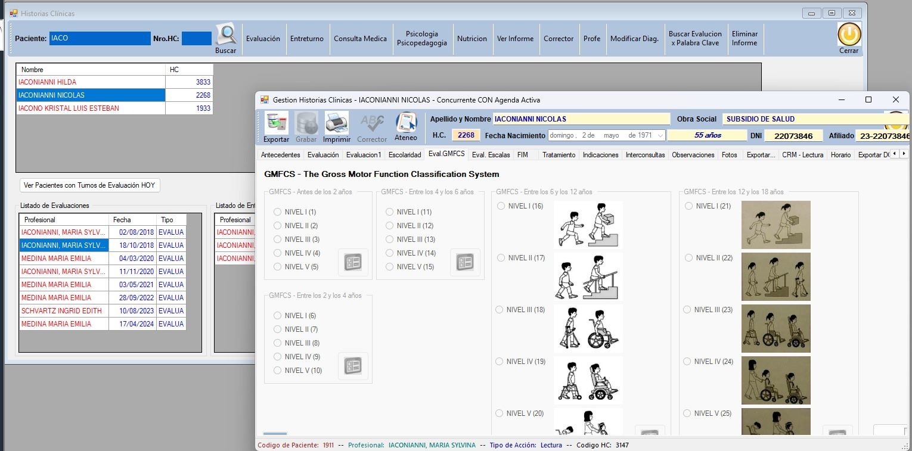912x451 pixels.
Task: Switch to the Evaluación tab
Action: coord(323,155)
